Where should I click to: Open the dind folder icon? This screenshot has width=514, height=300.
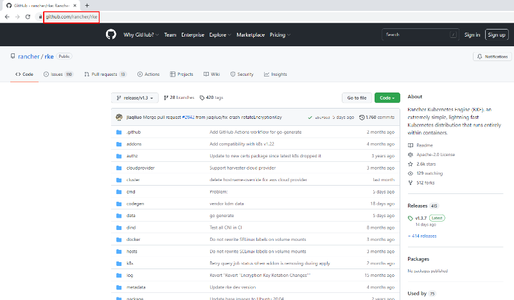coord(119,227)
